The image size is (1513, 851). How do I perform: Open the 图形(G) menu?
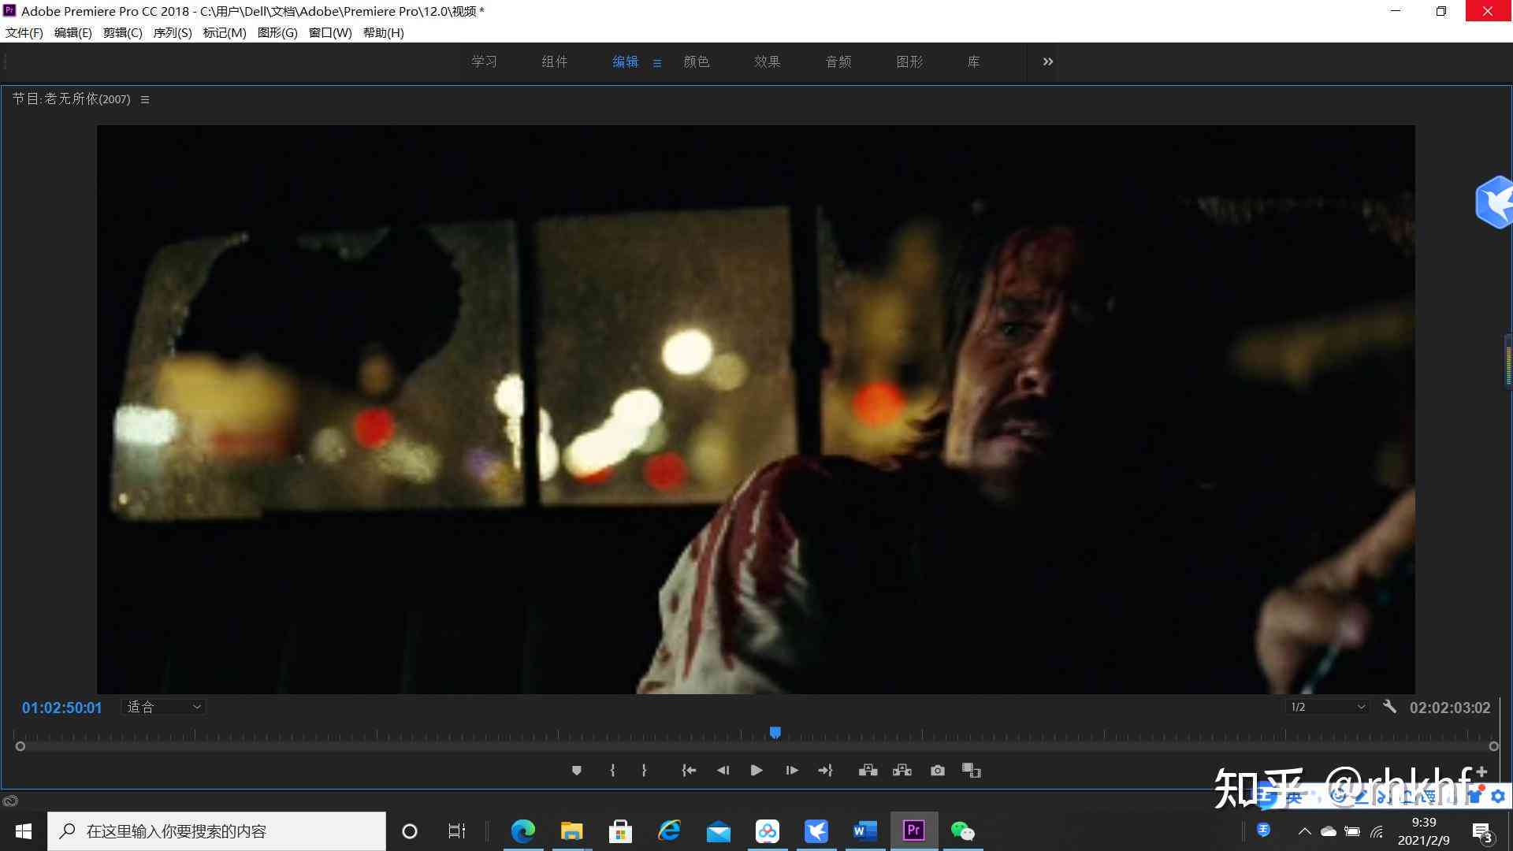point(277,32)
